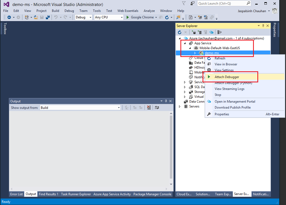Screen dimensions: 286x205
Task: Switch to the Notifications tab
Action: [x=261, y=194]
